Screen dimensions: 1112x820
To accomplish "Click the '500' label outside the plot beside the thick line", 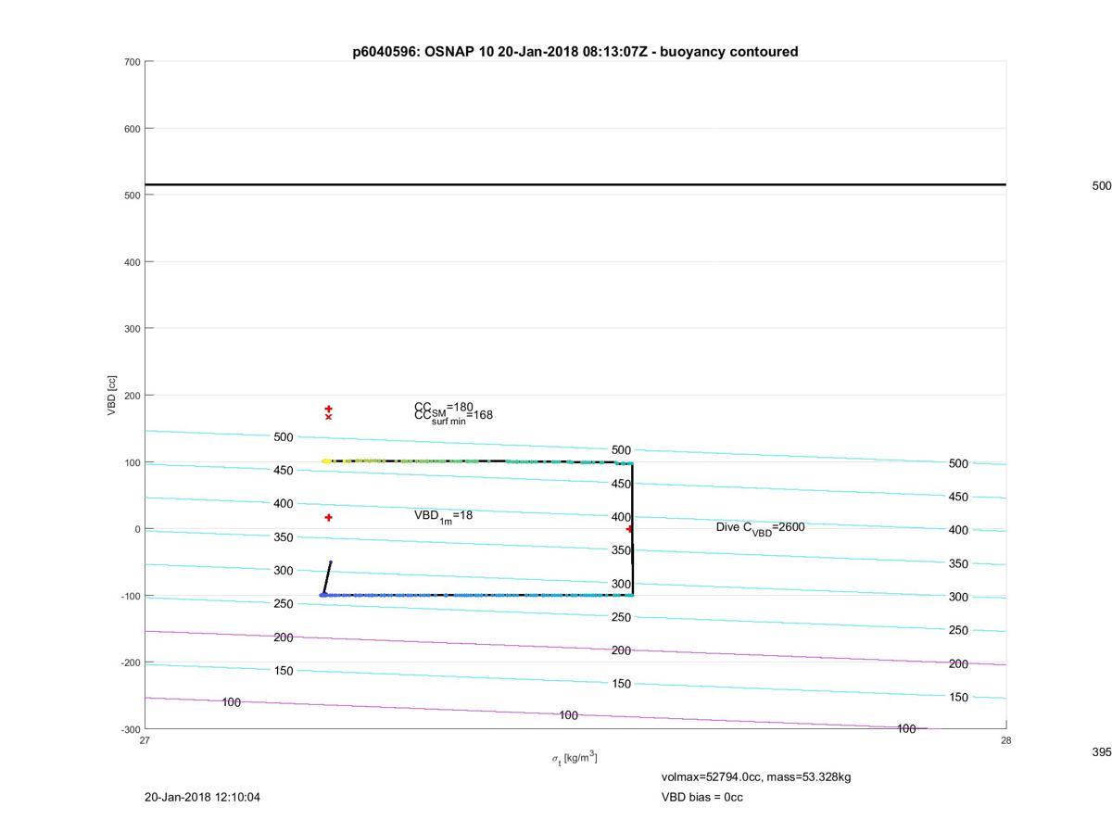I will (x=1101, y=185).
